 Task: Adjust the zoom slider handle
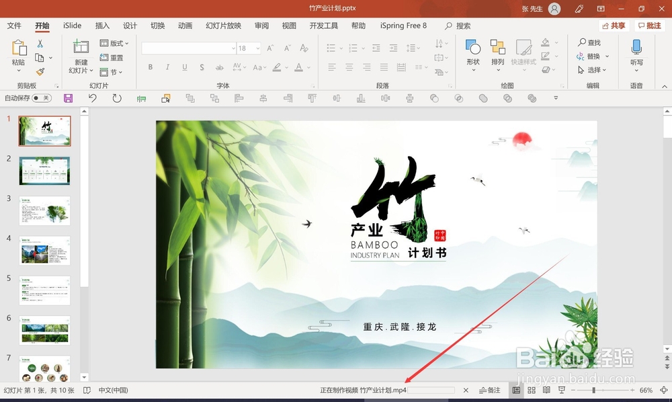click(593, 390)
